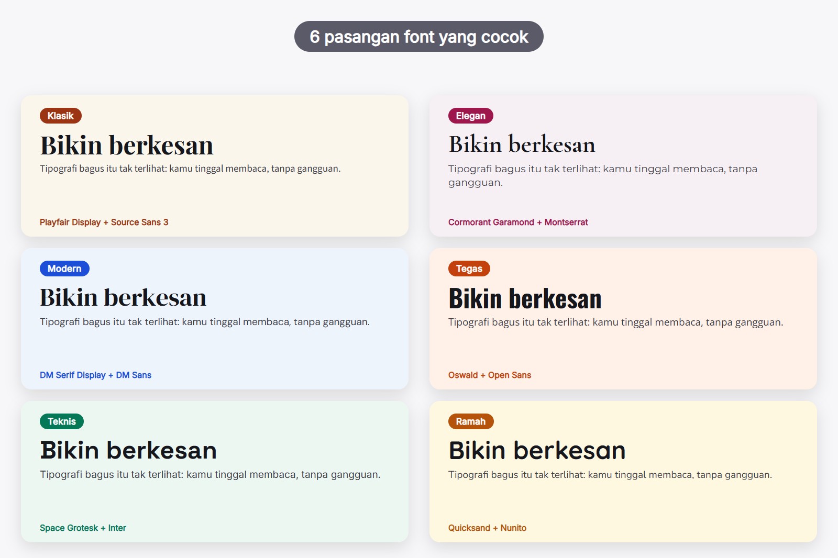838x558 pixels.
Task: Click the Tipografi paragraph in the Modern card
Action: (205, 321)
